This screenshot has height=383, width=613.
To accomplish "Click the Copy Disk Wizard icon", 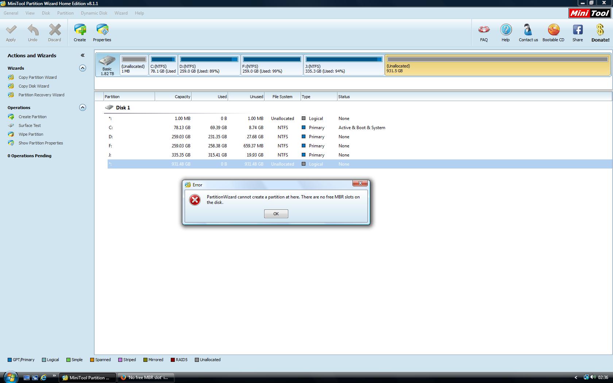I will (11, 86).
